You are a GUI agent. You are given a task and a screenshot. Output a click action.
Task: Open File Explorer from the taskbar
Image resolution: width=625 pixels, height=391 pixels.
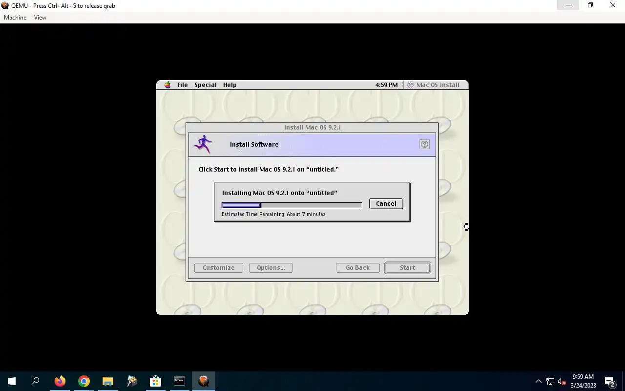107,381
